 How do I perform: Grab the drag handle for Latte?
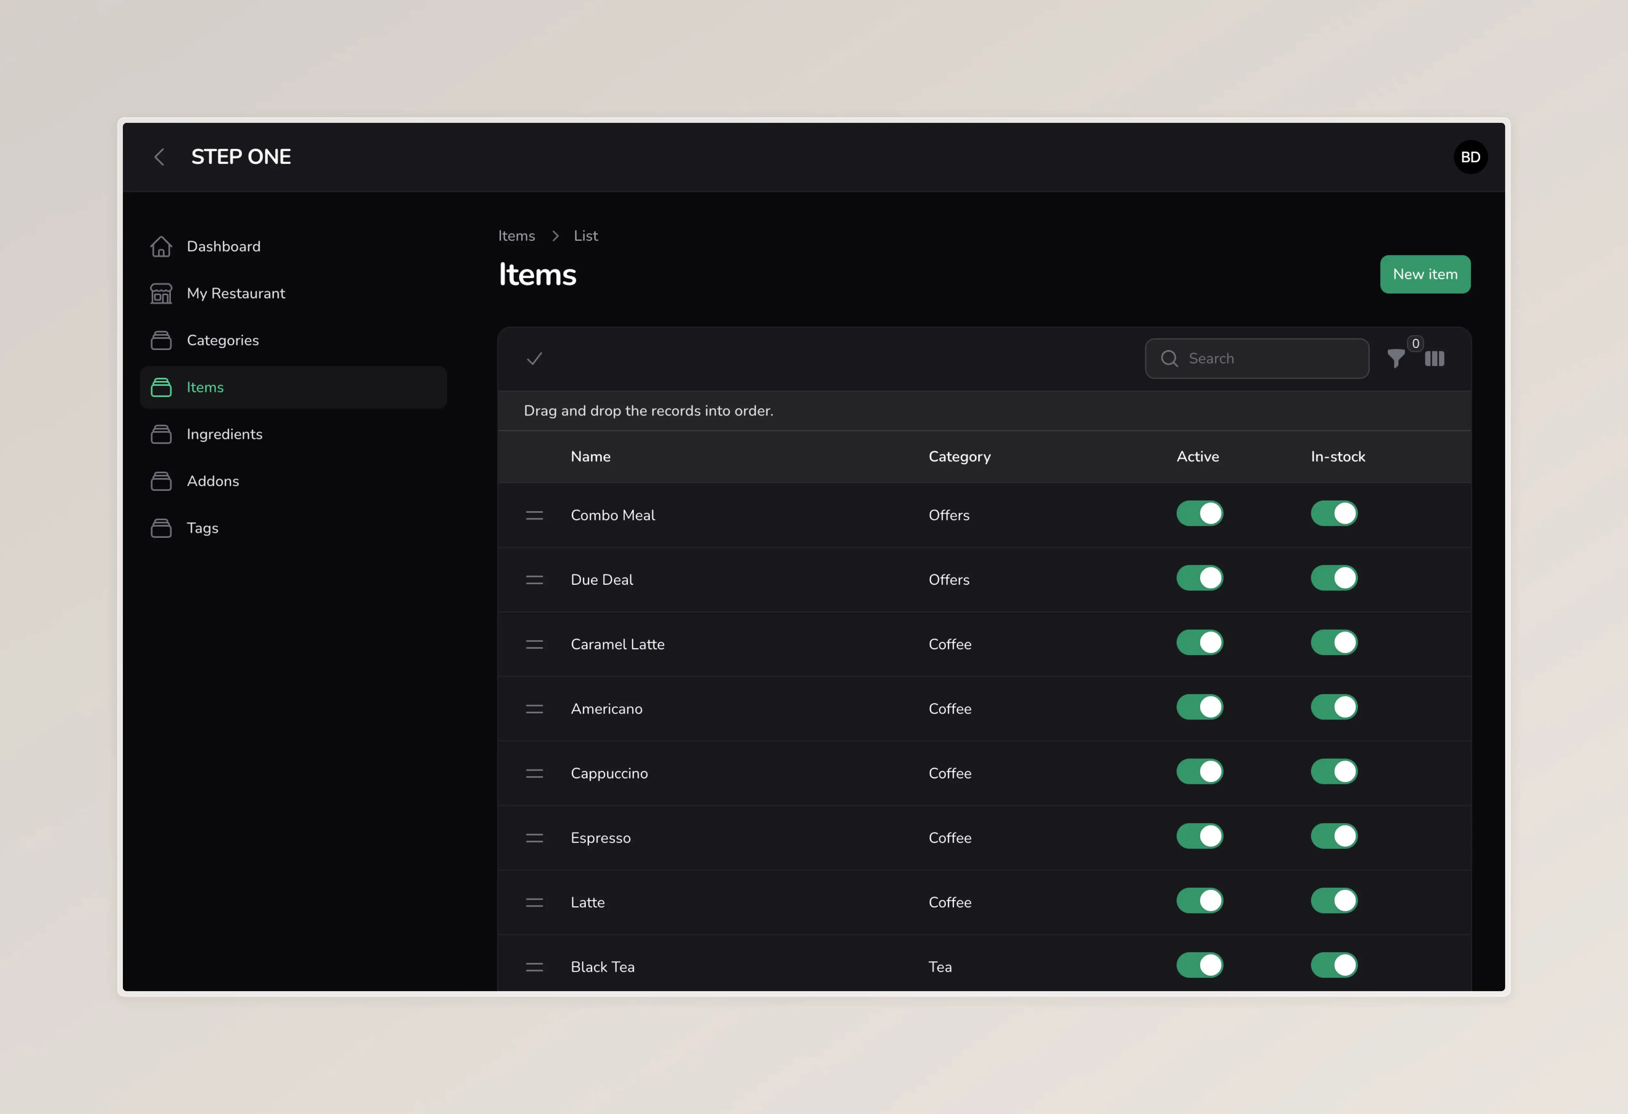tap(534, 903)
